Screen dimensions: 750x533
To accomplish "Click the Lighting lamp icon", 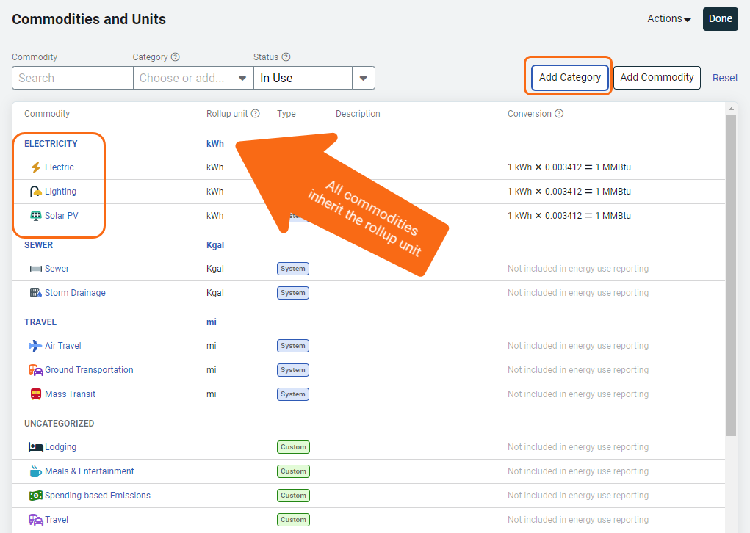I will tap(36, 192).
